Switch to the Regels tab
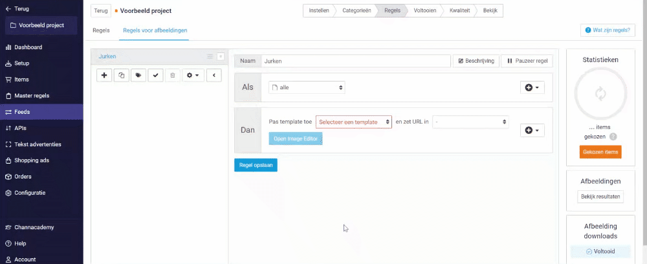Screen dimensions: 647x264 click(101, 30)
